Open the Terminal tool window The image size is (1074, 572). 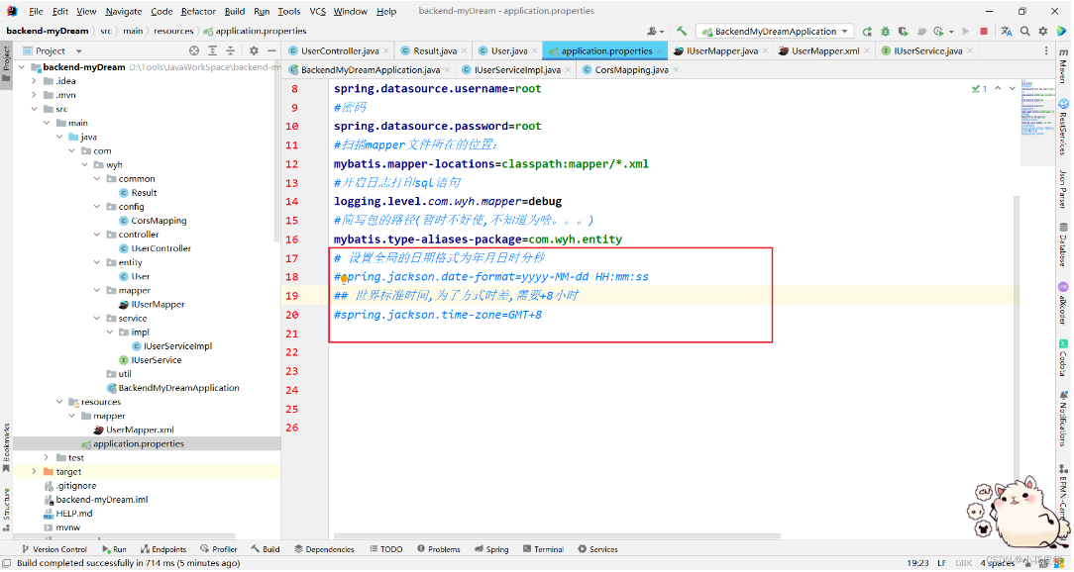click(x=543, y=549)
